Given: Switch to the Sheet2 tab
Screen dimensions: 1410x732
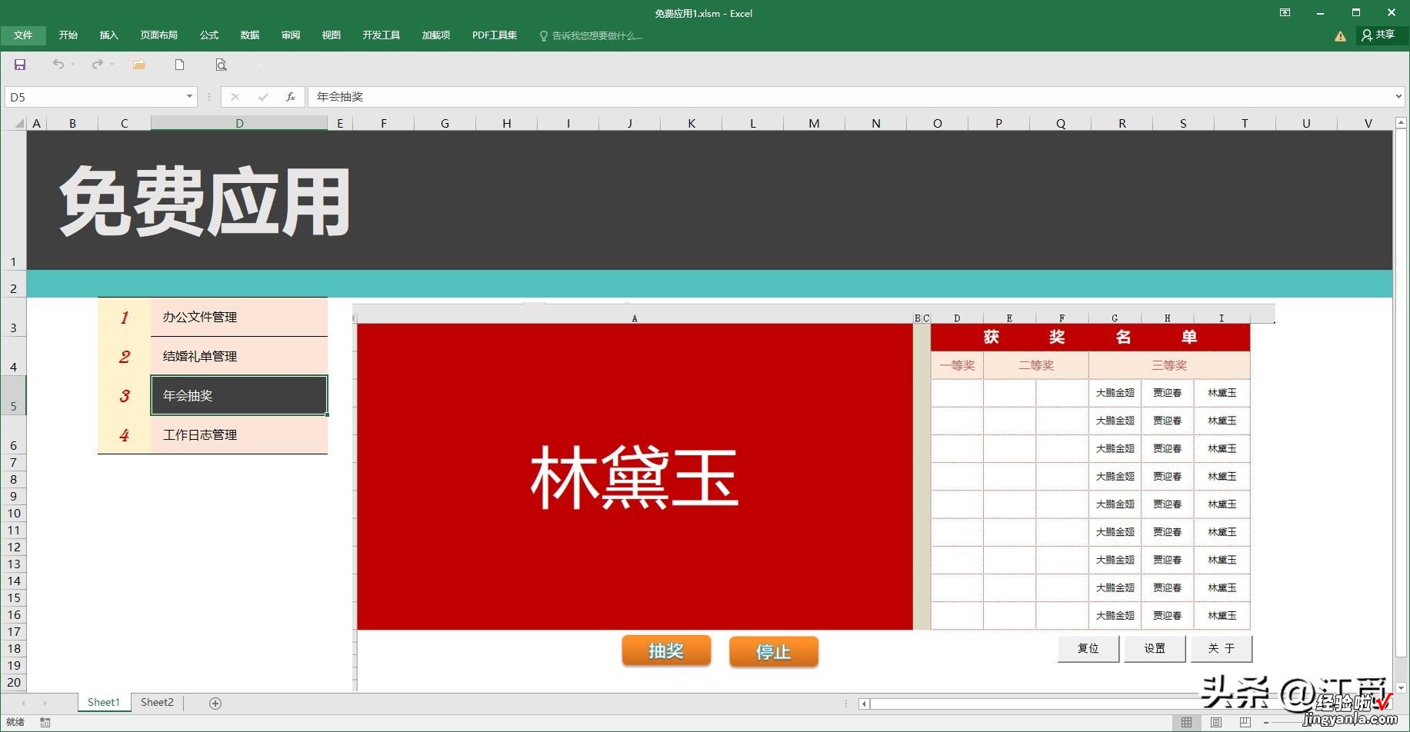Looking at the screenshot, I should click(x=157, y=702).
